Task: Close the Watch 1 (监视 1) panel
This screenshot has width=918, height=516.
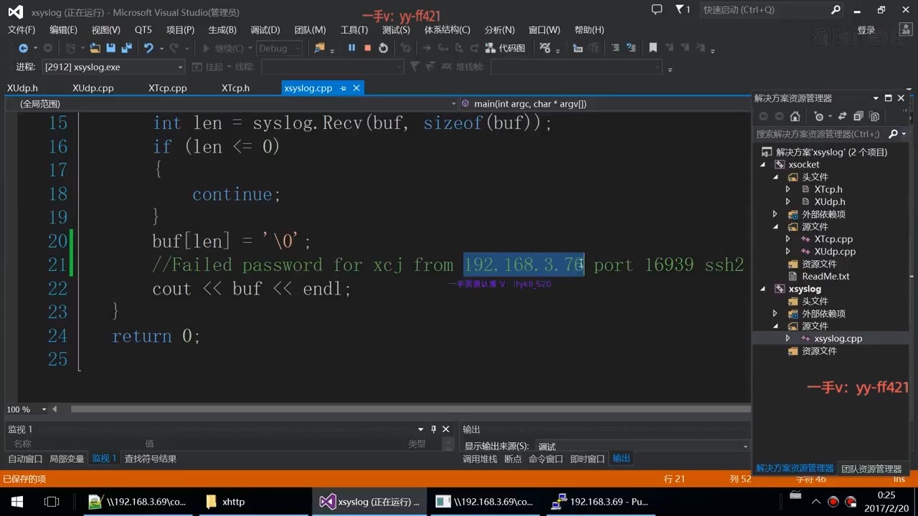Action: click(x=446, y=429)
